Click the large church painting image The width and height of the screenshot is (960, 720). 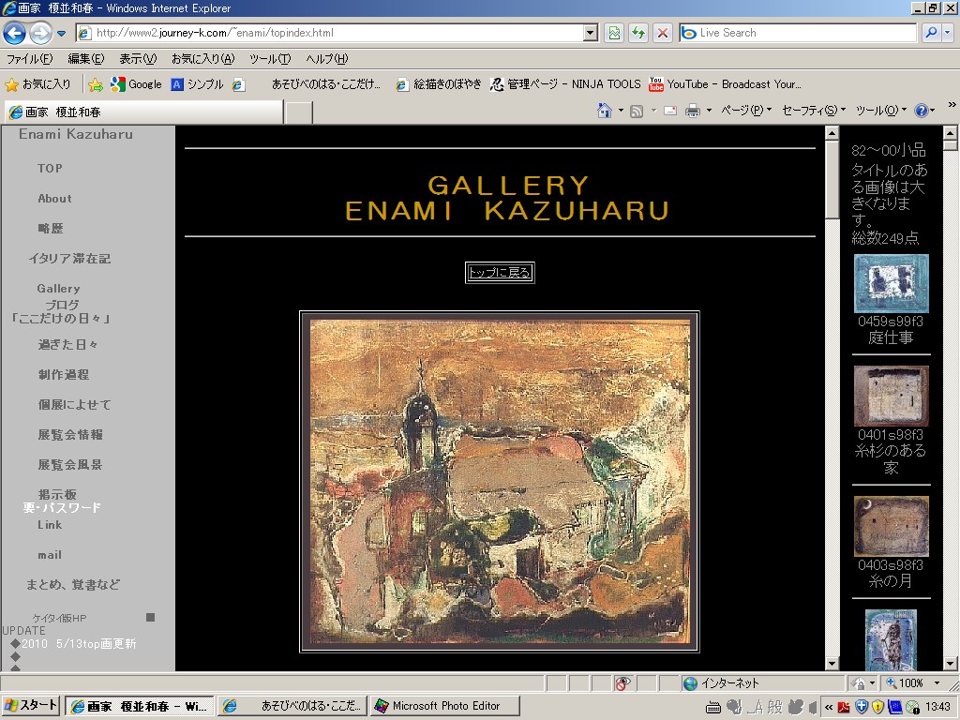click(500, 482)
